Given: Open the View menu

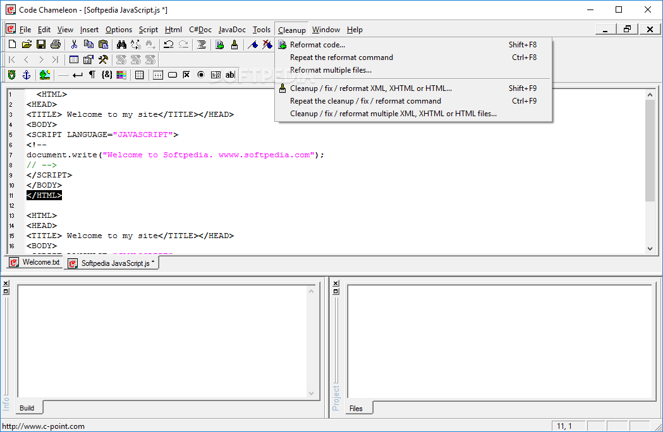Looking at the screenshot, I should [x=65, y=30].
